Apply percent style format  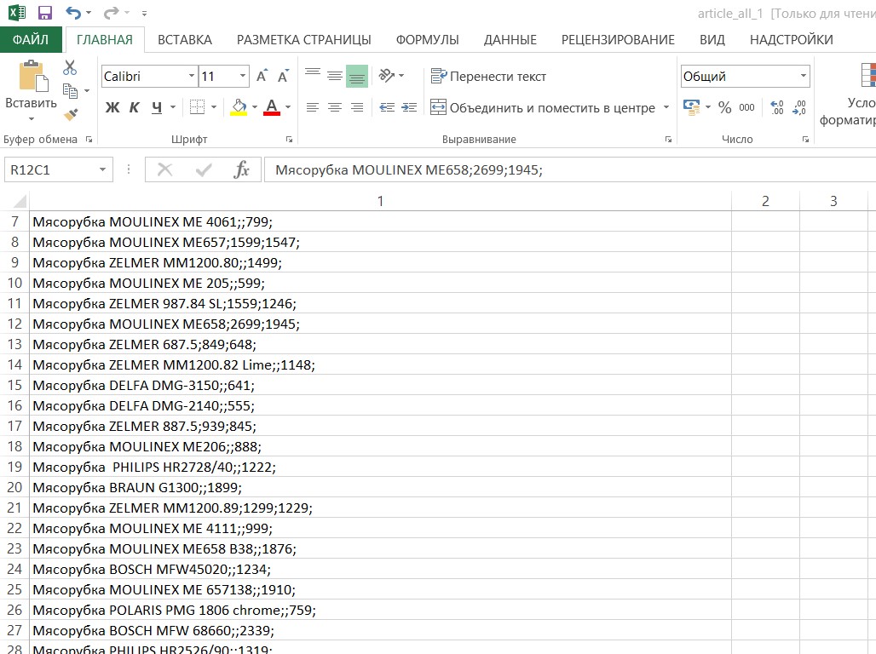tap(724, 107)
